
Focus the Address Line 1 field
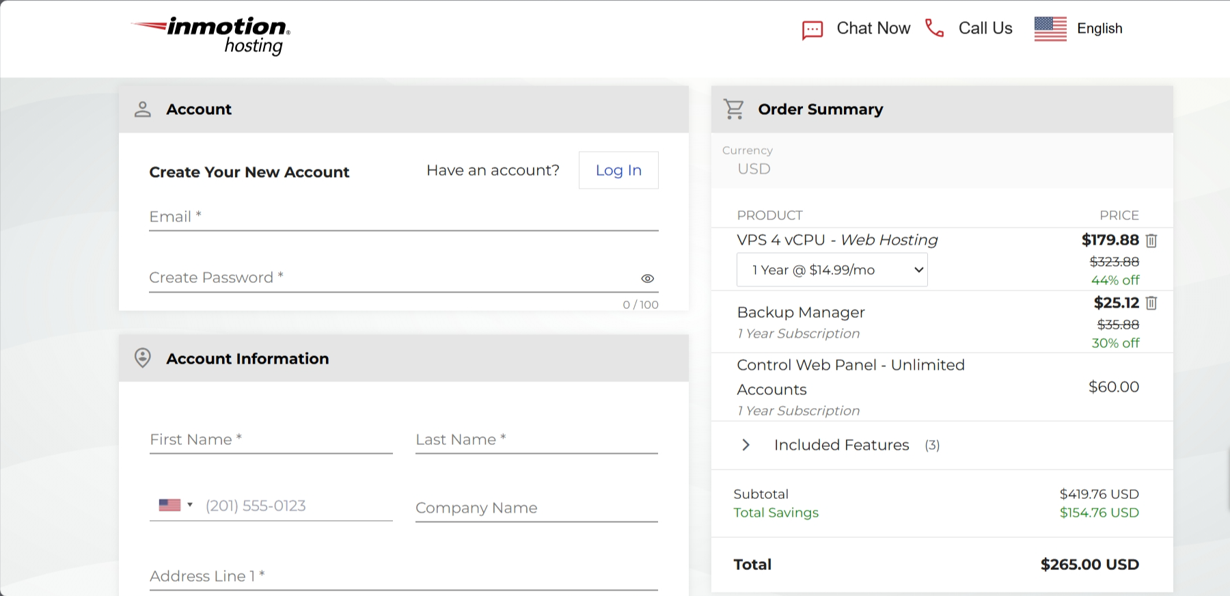(x=404, y=576)
